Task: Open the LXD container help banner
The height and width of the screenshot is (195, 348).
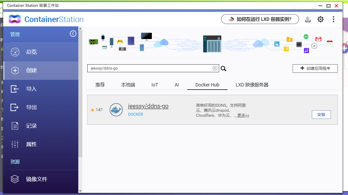Action: pyautogui.click(x=260, y=19)
